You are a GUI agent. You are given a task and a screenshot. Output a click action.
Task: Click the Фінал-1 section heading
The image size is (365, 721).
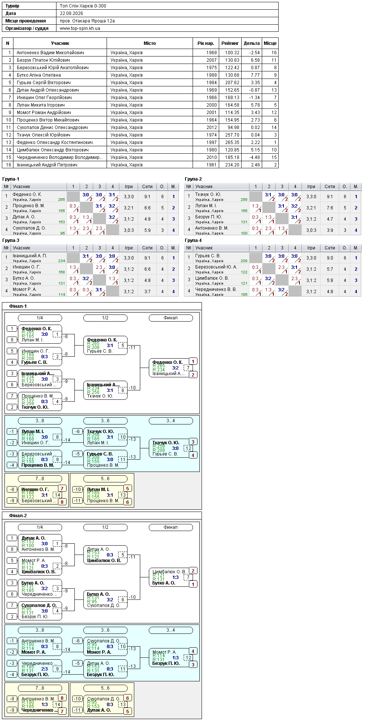[18, 306]
